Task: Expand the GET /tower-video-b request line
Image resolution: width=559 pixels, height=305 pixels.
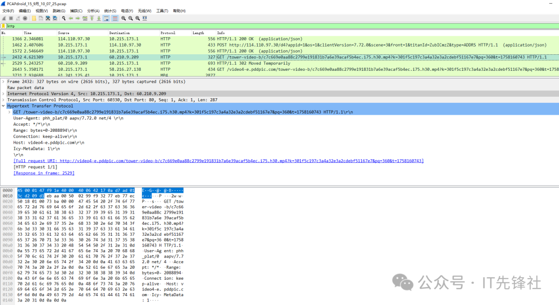Action: coord(9,112)
